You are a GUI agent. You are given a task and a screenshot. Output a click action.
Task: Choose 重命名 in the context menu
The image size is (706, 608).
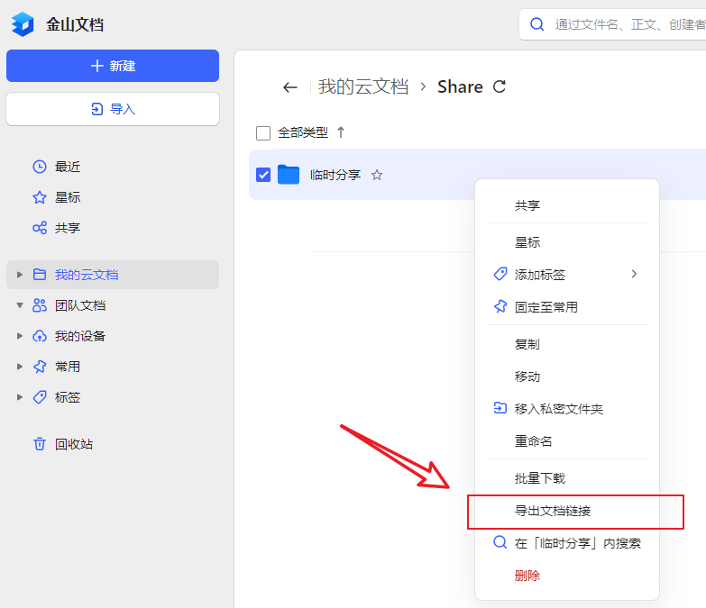[533, 441]
